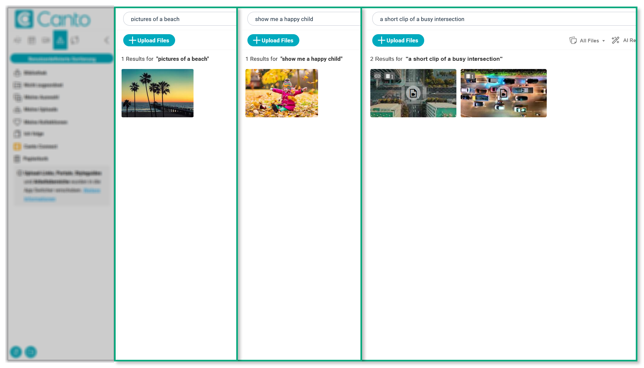This screenshot has width=644, height=368.
Task: Click the link icon on the aerial intersection thumbnail
Action: point(378,76)
